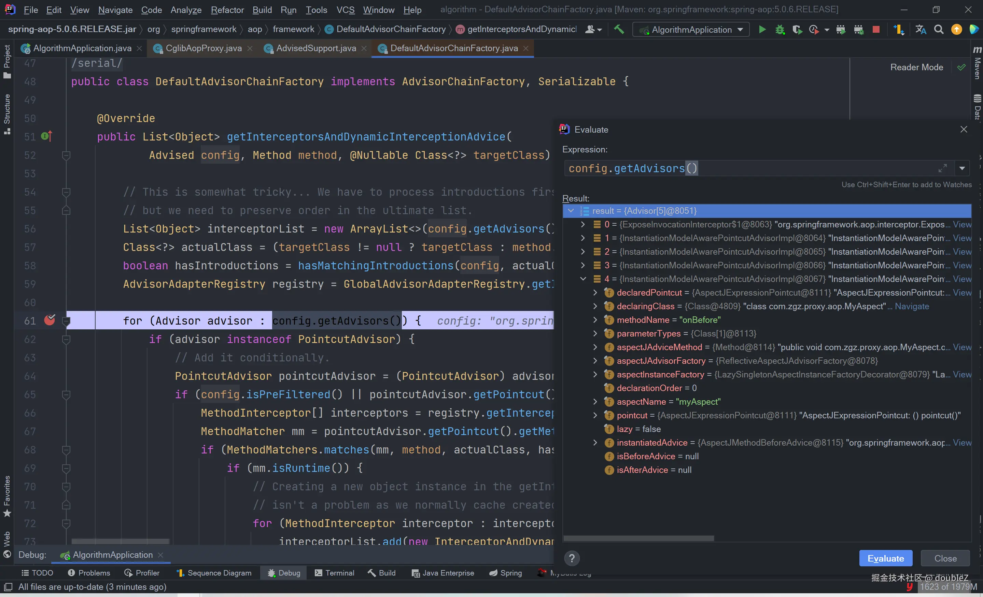
Task: Click the translate icon in the toolbar
Action: point(921,29)
